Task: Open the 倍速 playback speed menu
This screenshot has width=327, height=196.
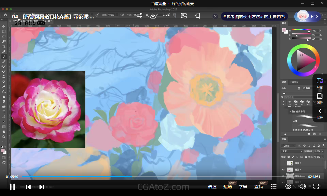Action: pos(212,187)
